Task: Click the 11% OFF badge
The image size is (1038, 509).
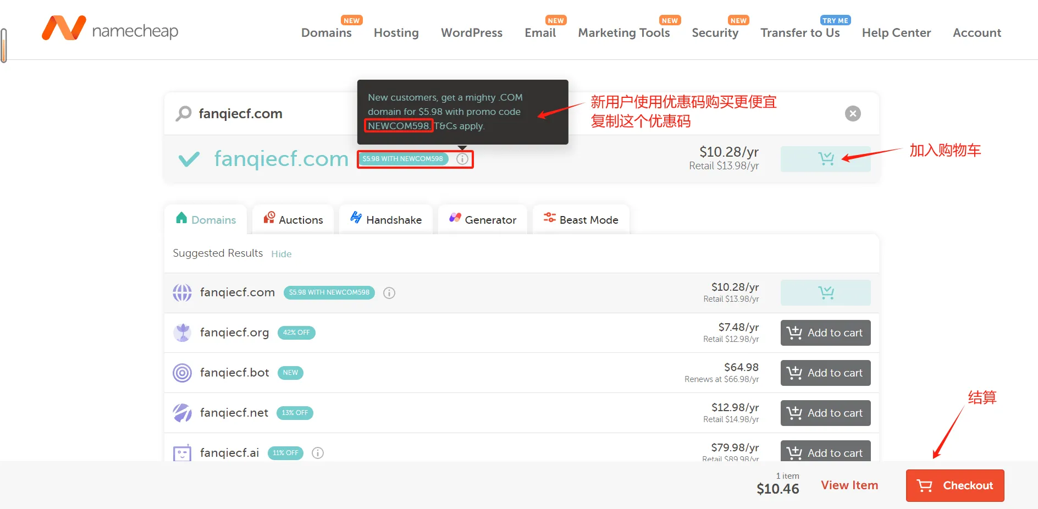Action: click(x=285, y=453)
